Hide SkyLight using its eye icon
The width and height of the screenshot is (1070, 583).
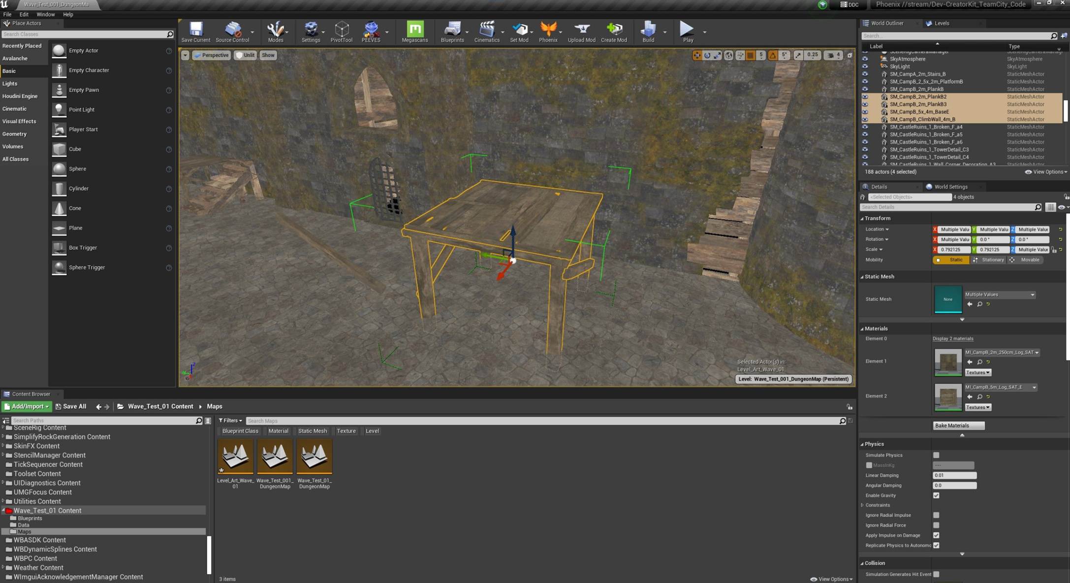865,66
